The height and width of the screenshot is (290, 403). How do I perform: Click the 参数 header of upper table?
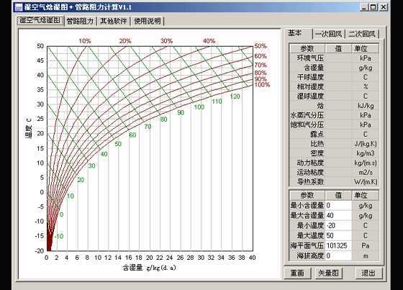[x=307, y=48]
